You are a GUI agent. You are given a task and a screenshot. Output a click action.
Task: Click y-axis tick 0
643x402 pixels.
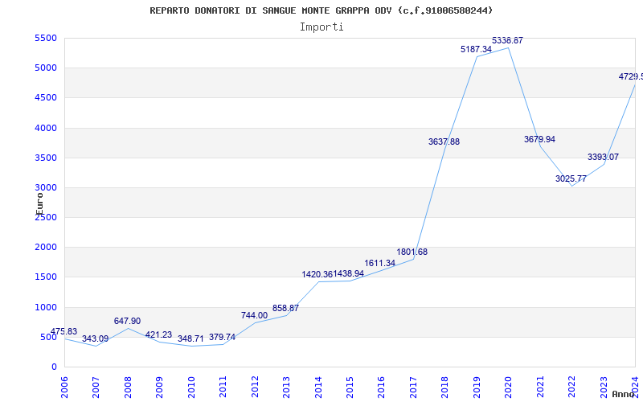(x=54, y=367)
